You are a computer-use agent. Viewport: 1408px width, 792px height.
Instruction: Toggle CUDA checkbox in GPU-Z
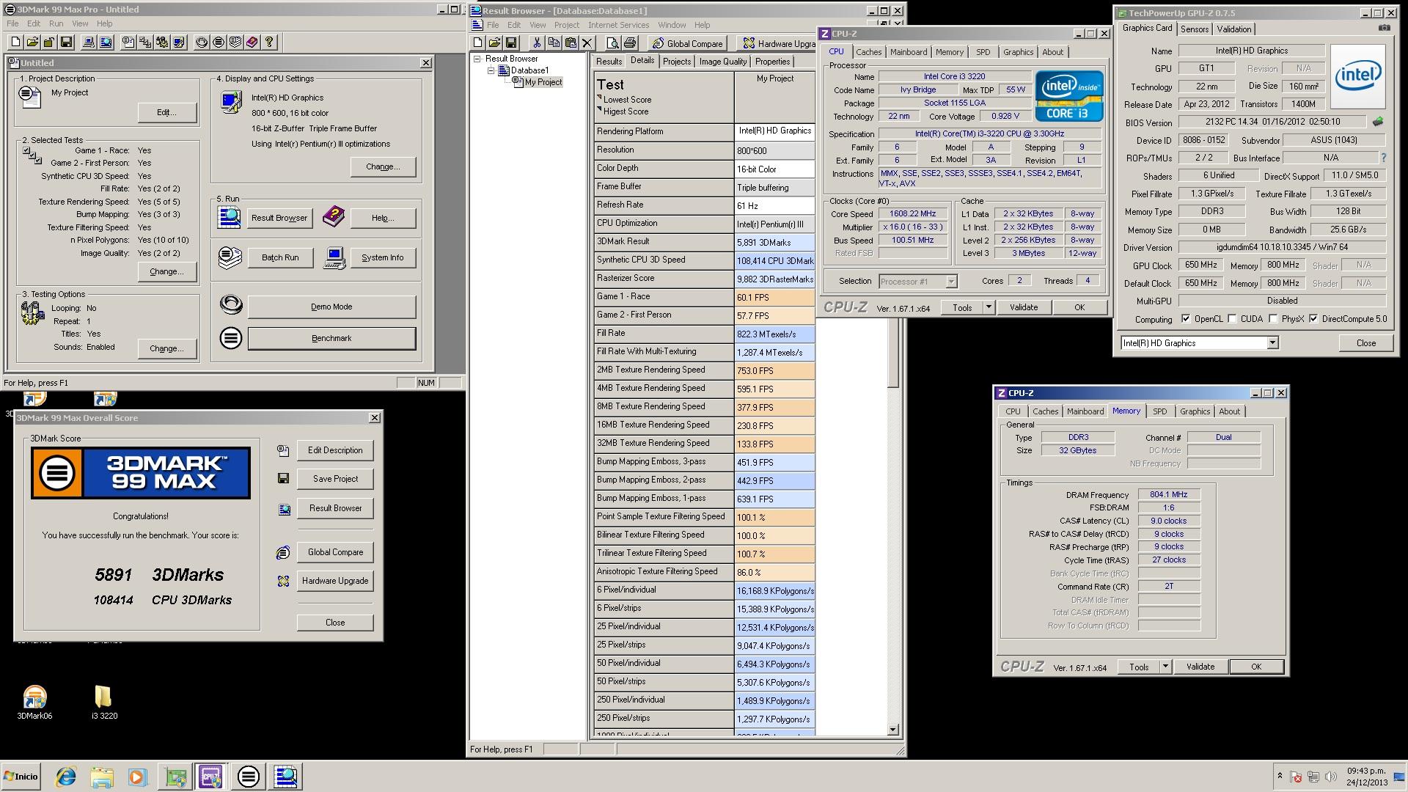point(1232,319)
